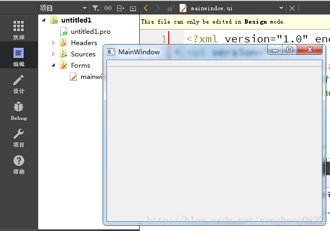
Task: Click the split panel icon
Action: pyautogui.click(x=121, y=9)
